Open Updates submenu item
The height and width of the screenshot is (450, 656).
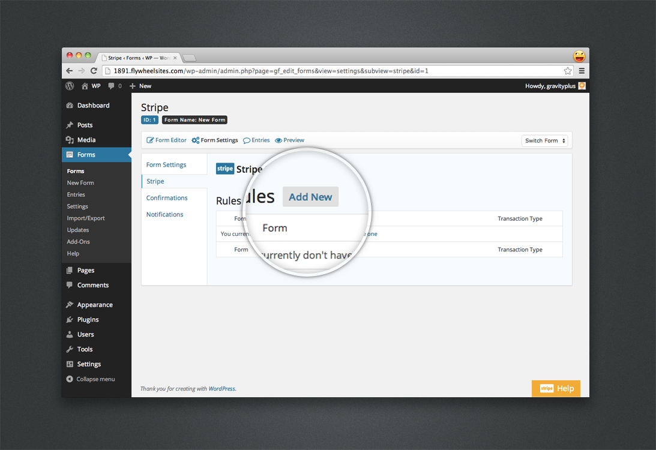coord(78,230)
